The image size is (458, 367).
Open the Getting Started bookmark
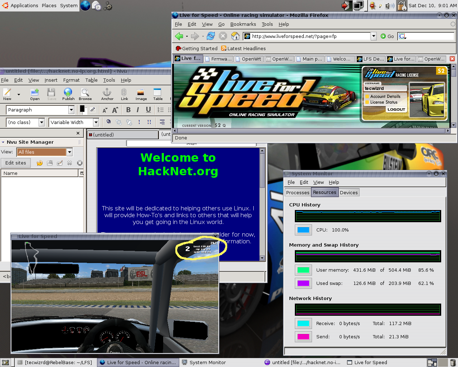click(x=196, y=48)
